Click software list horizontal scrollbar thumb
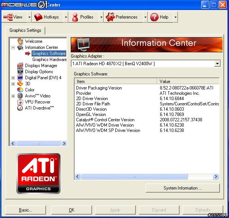 [134, 177]
